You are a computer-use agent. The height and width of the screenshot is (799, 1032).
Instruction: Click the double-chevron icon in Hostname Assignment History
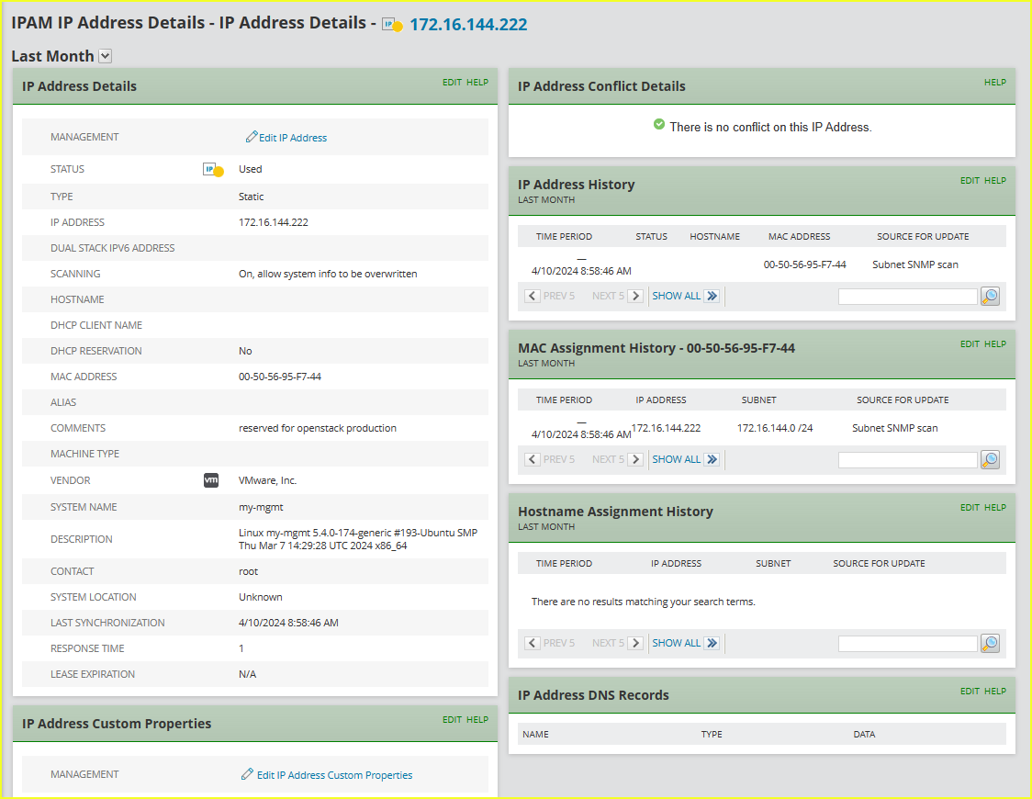pos(712,643)
